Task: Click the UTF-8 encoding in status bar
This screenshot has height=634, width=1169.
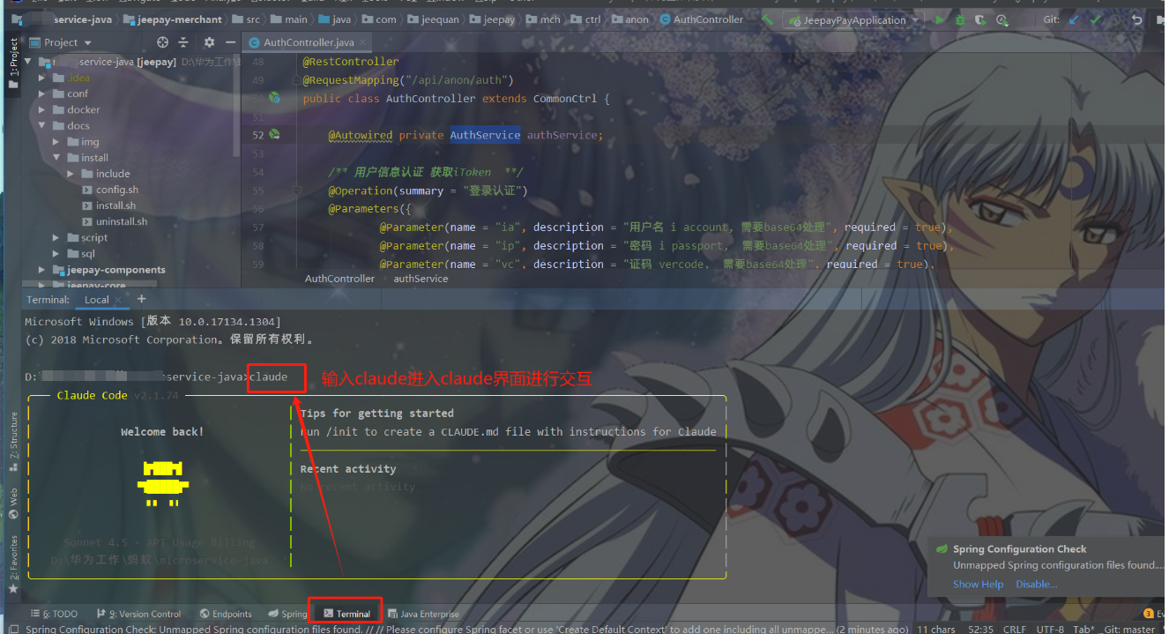Action: tap(1050, 629)
